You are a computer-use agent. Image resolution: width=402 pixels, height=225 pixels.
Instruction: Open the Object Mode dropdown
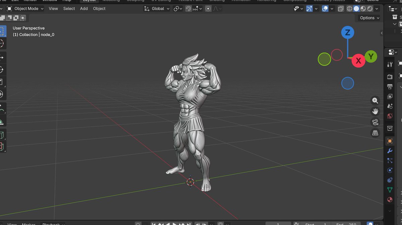coord(25,9)
